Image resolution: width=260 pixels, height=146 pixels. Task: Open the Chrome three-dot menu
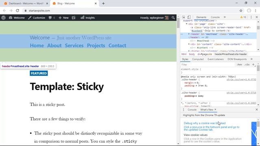click(x=256, y=11)
